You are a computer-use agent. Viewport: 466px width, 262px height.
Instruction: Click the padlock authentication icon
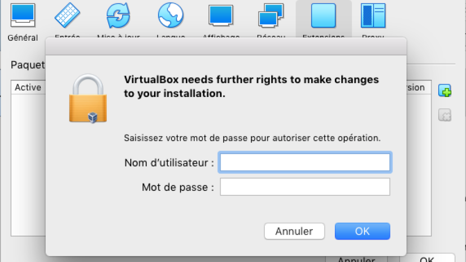point(88,98)
